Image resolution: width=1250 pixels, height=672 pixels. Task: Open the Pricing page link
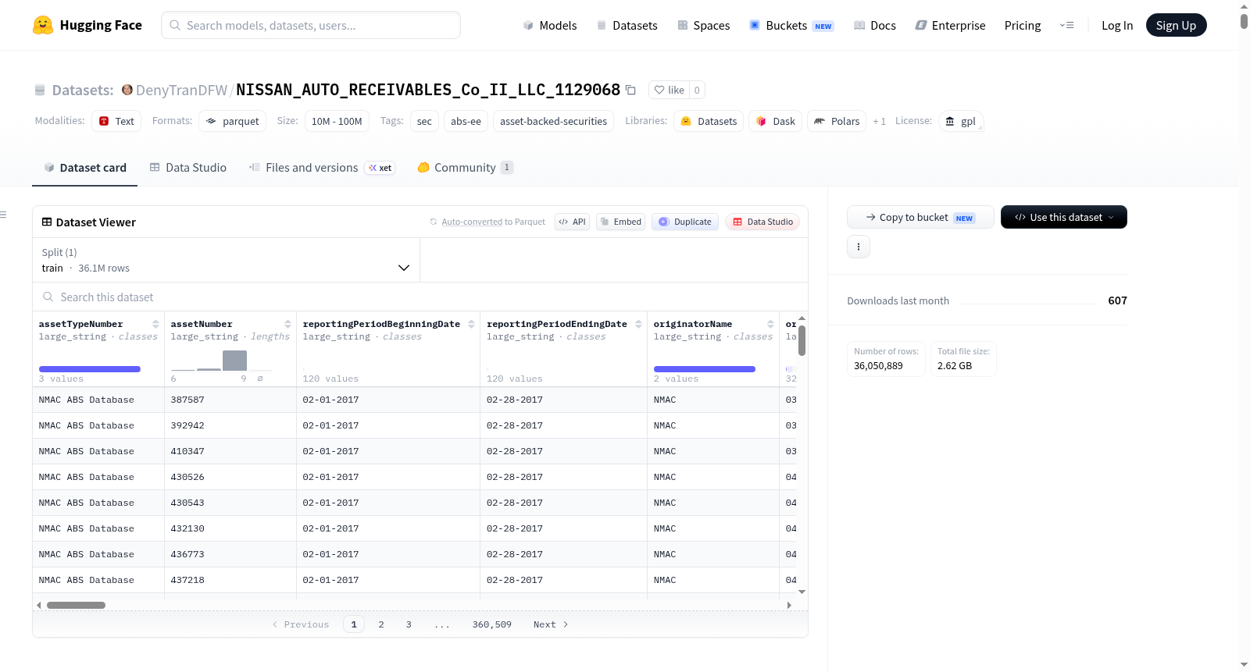1023,26
